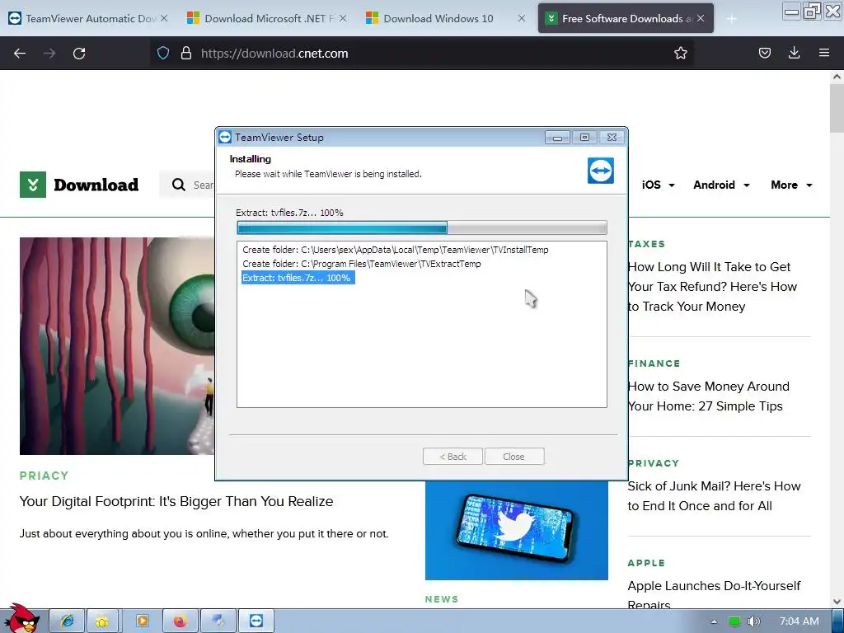Click the Close button in TeamViewer Setup
844x633 pixels.
(514, 457)
